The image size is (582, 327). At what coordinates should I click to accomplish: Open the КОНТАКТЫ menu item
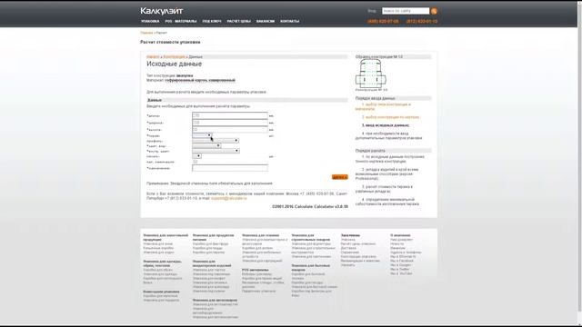tap(289, 21)
